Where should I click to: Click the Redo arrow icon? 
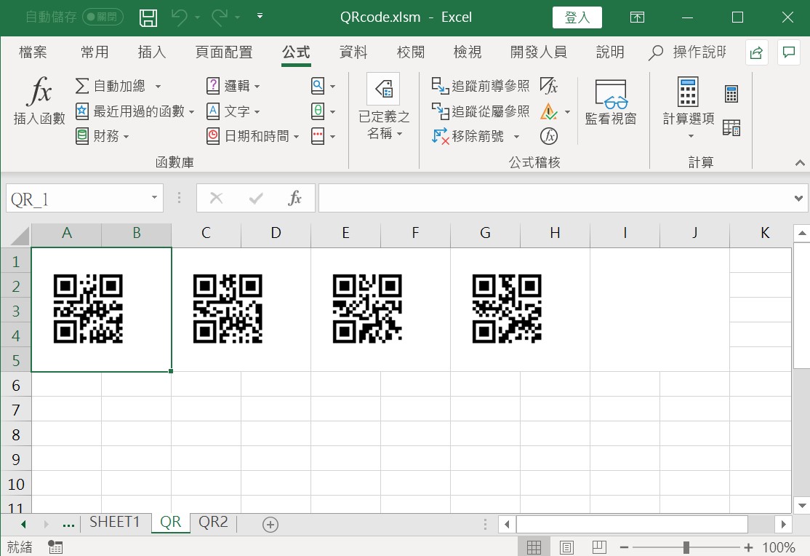pyautogui.click(x=220, y=17)
